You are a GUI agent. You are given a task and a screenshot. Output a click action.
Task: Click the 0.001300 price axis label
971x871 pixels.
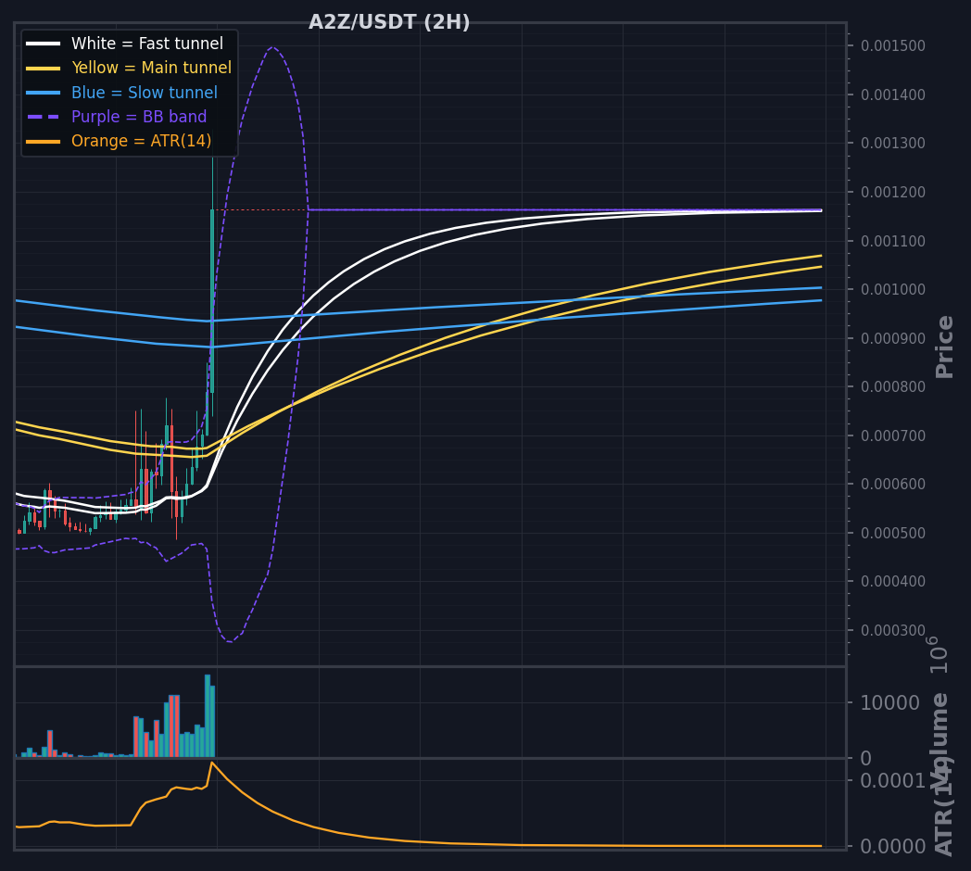coord(893,143)
